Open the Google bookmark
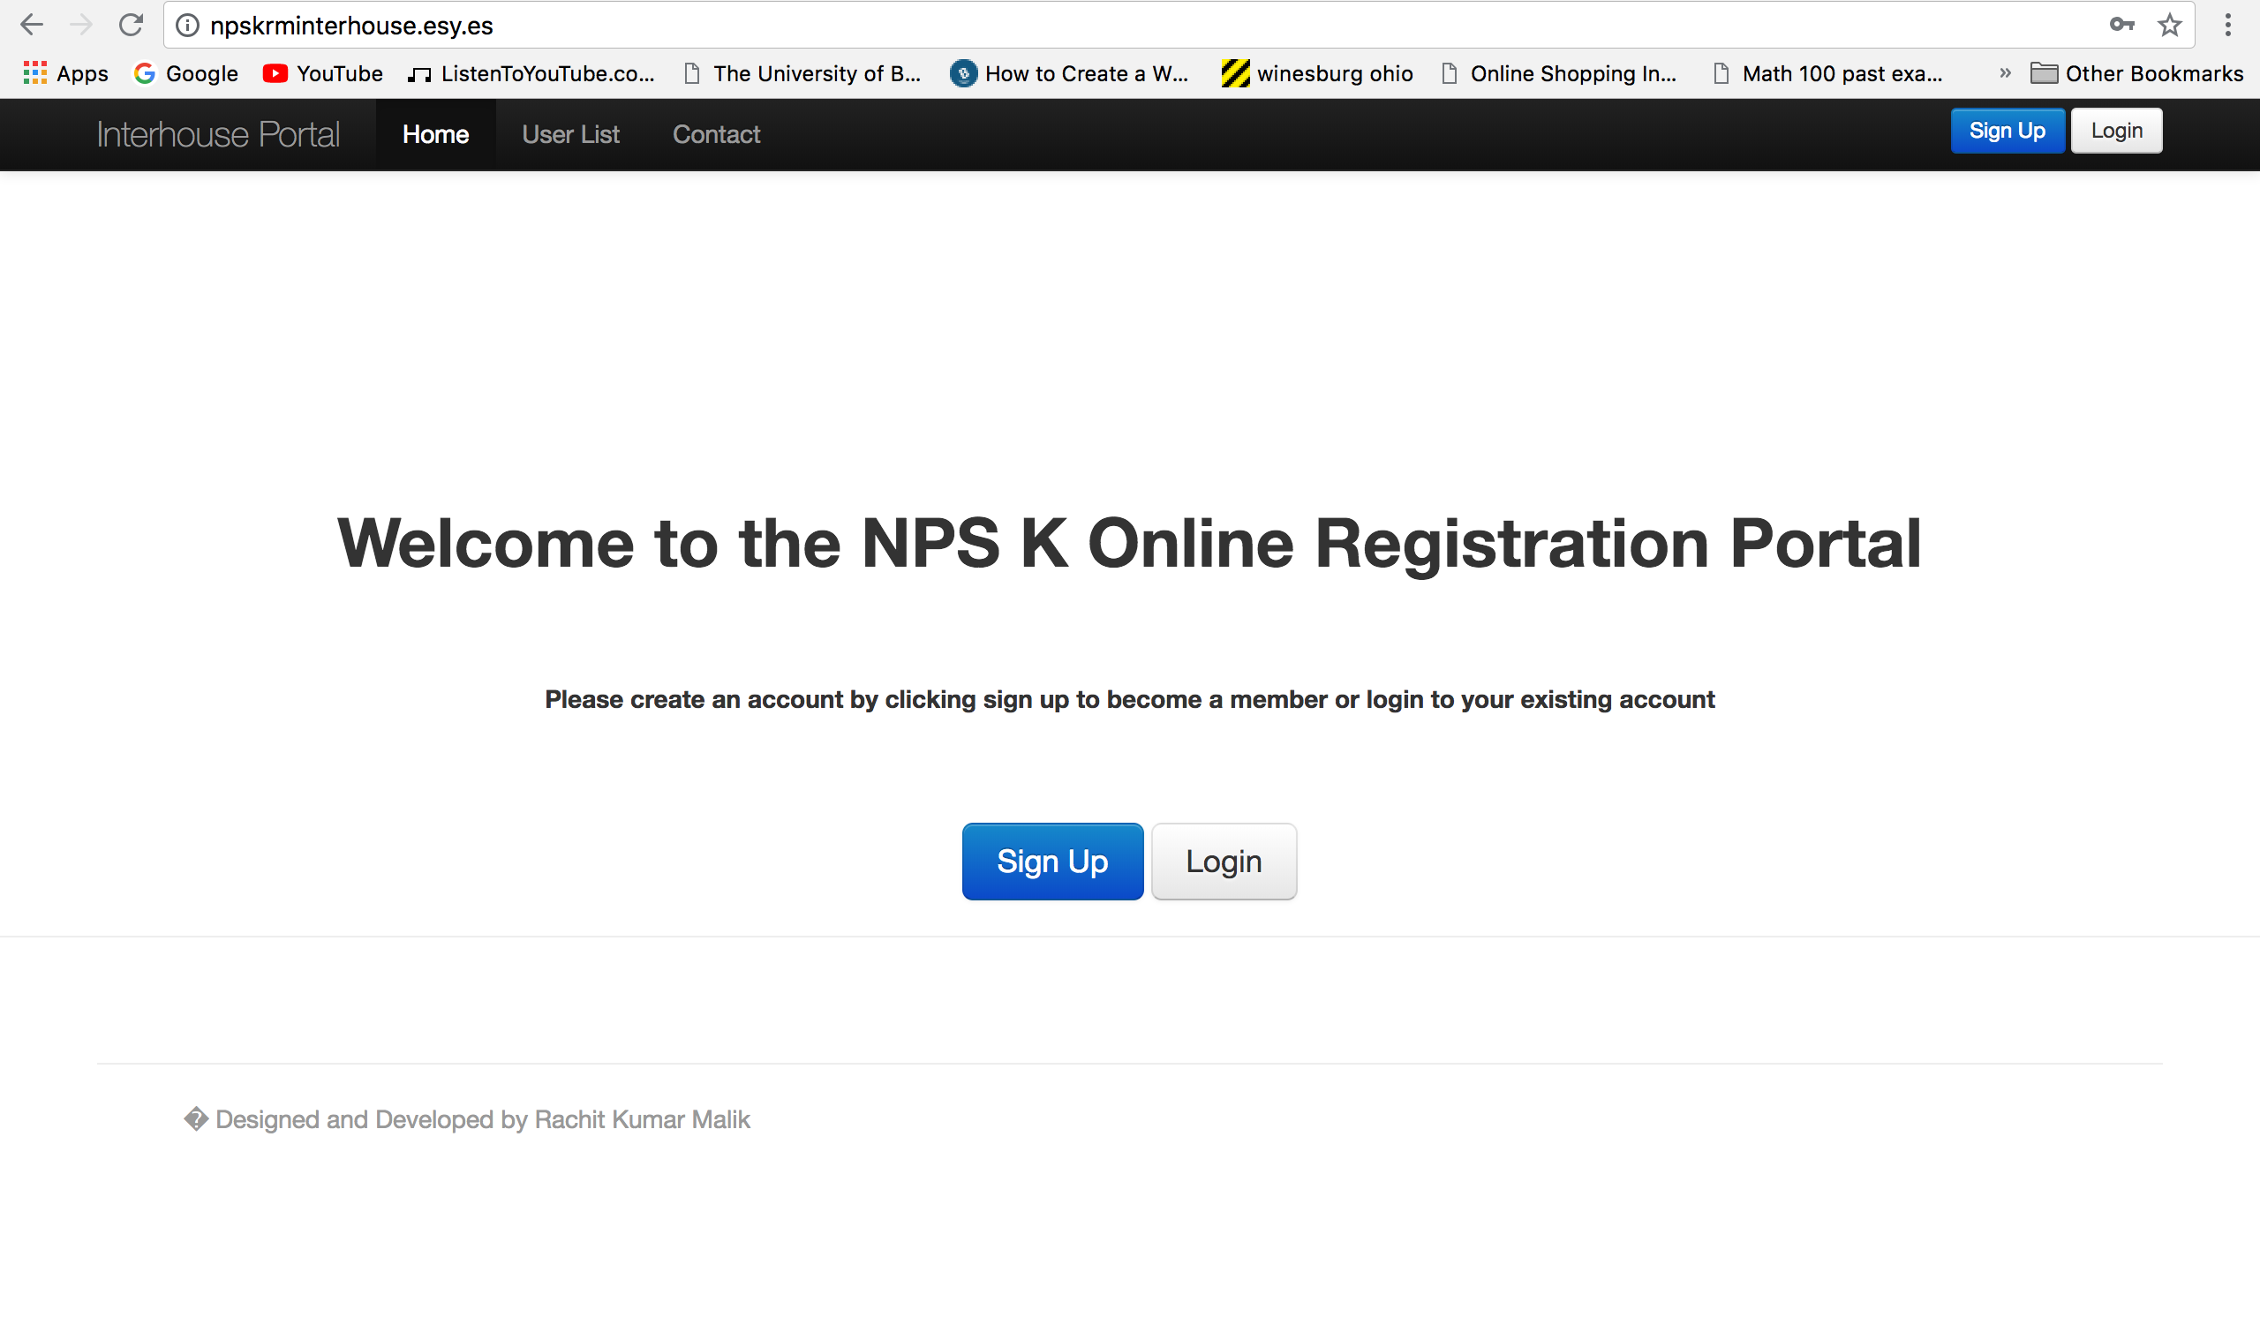This screenshot has height=1340, width=2260. coord(186,73)
